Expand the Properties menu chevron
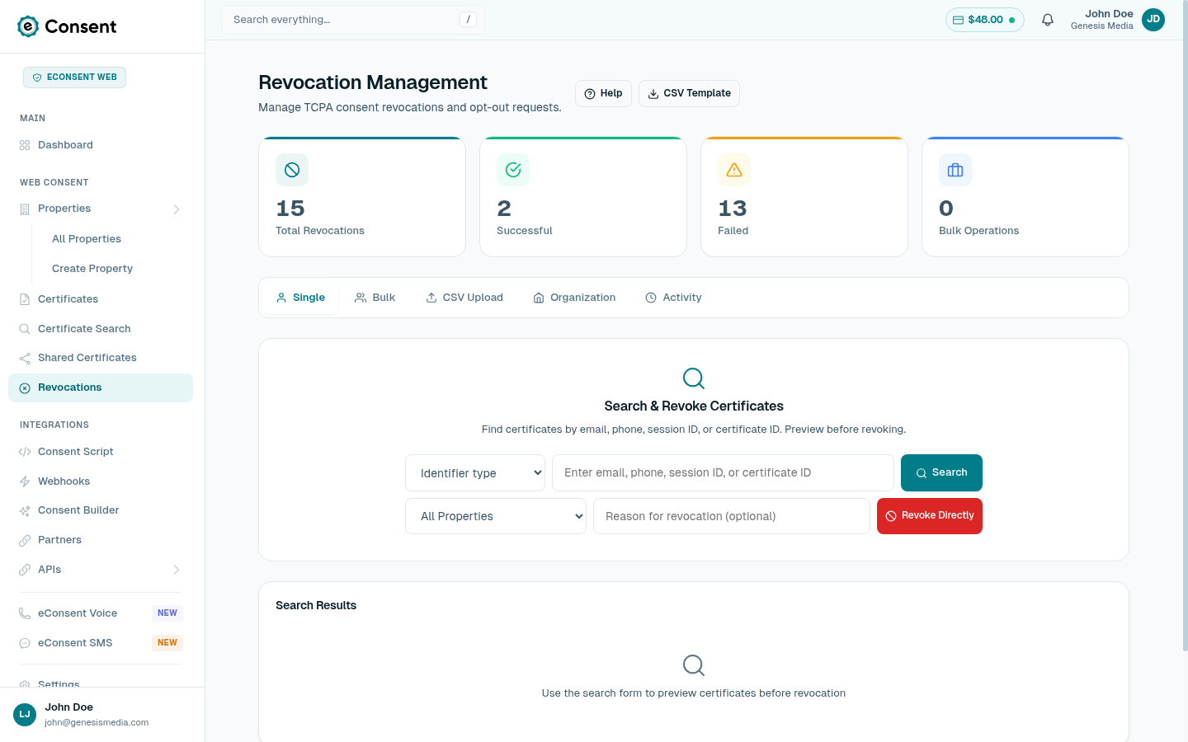The height and width of the screenshot is (742, 1188). point(177,209)
